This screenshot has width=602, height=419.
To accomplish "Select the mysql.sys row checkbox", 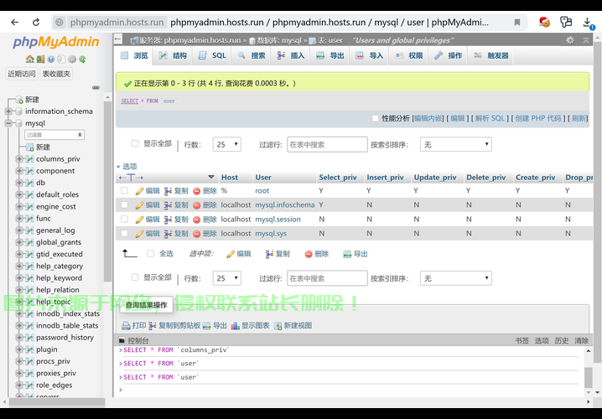I will (124, 233).
